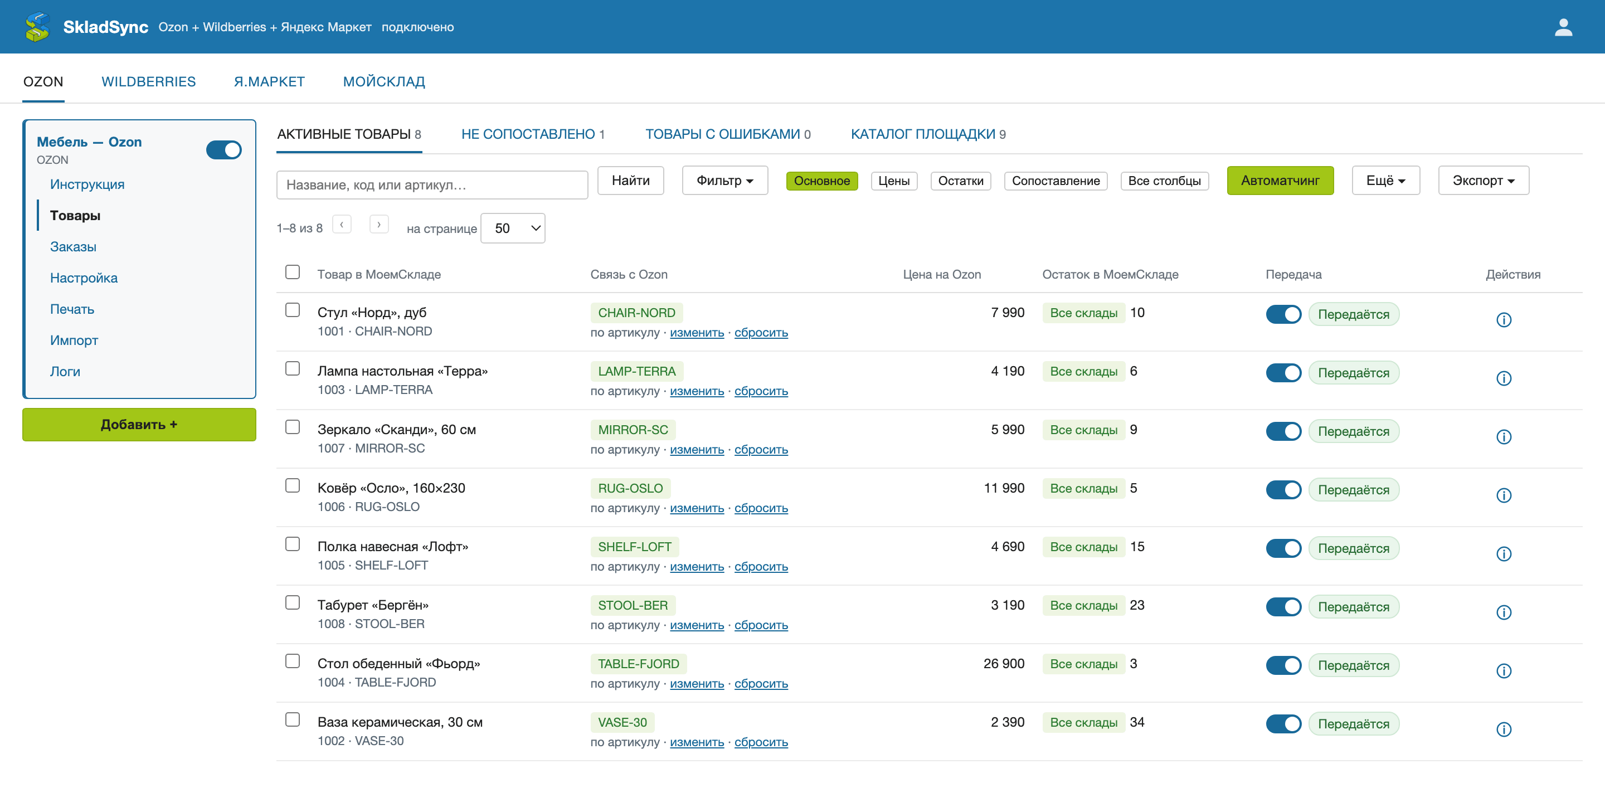
Task: Open info icon for Лампа настольная «Терра»
Action: [x=1503, y=378]
